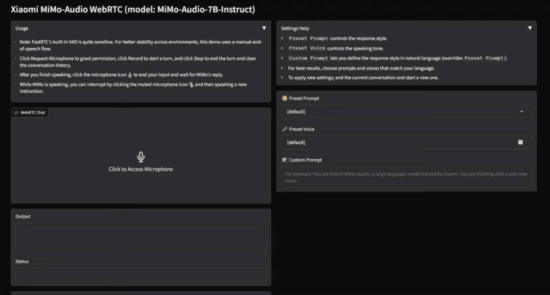Click the inline microphone icon in Usage notes
550x295 pixels.
pyautogui.click(x=130, y=75)
